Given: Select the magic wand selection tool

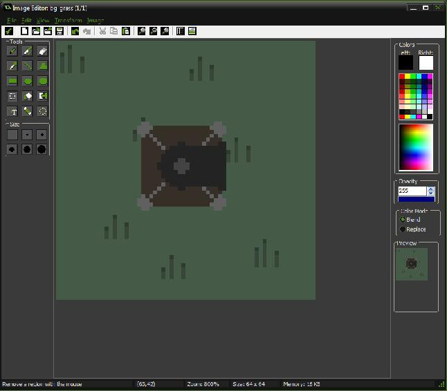Looking at the screenshot, I should [x=28, y=96].
